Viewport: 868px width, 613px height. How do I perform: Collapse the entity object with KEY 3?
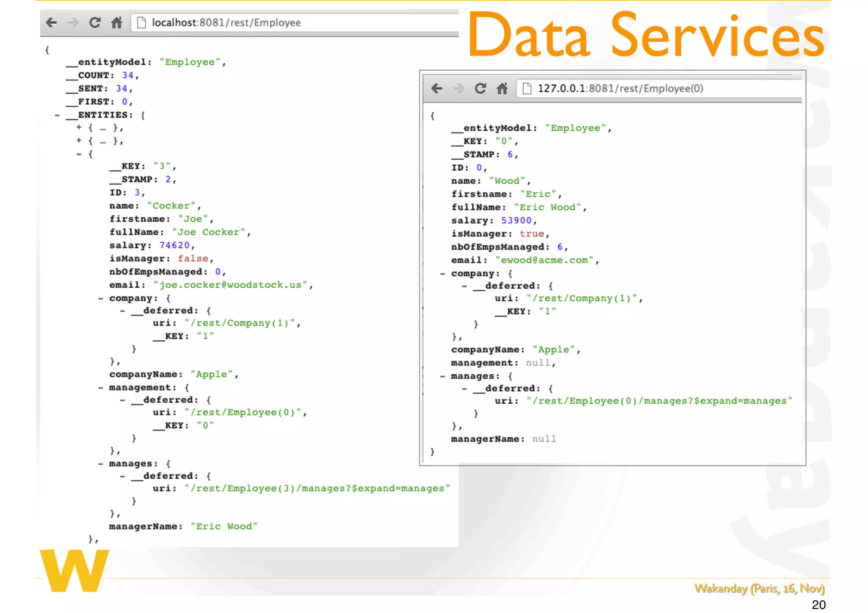[x=79, y=154]
